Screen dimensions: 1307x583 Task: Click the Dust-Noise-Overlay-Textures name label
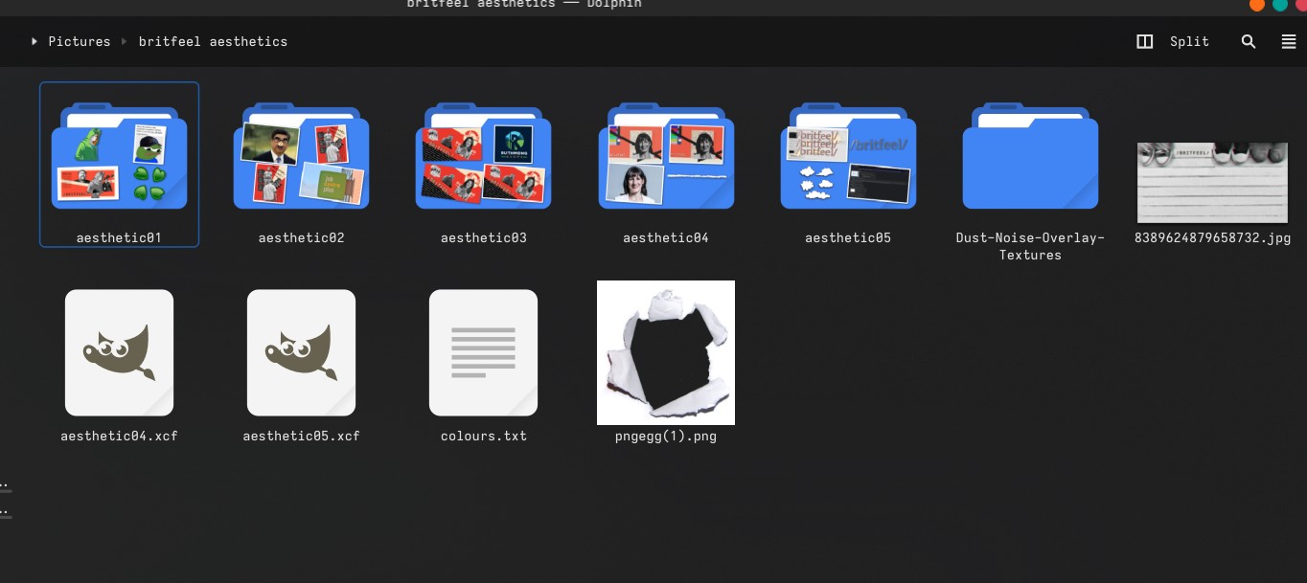coord(1030,246)
